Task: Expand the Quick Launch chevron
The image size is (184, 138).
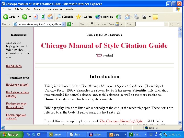Action: pos(44,133)
